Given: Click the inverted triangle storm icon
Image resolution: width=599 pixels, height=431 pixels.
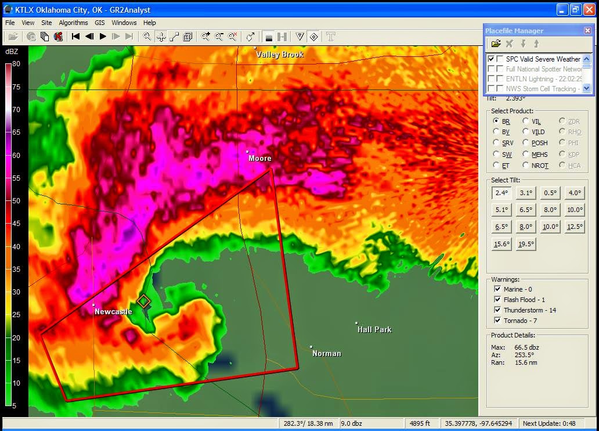Looking at the screenshot, I should pos(300,37).
